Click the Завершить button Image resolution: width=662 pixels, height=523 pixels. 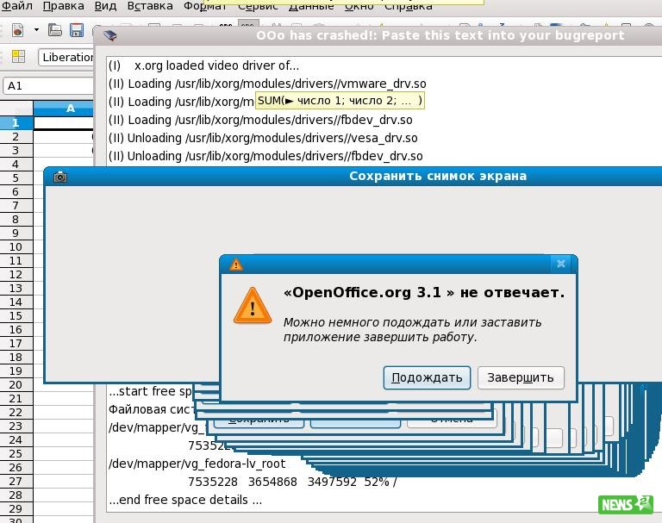coord(521,377)
